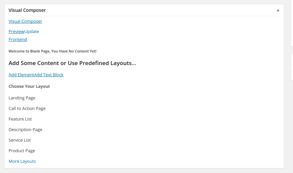Screen dimensions: 293x173
Task: Click the Preview link
Action: pos(16,32)
